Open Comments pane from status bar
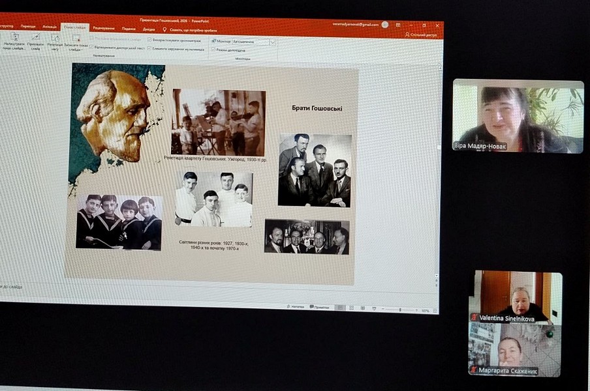The image size is (590, 391). pyautogui.click(x=319, y=307)
